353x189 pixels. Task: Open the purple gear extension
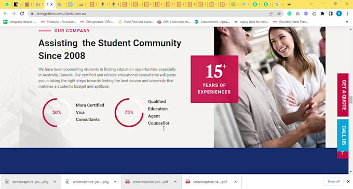pyautogui.click(x=306, y=14)
